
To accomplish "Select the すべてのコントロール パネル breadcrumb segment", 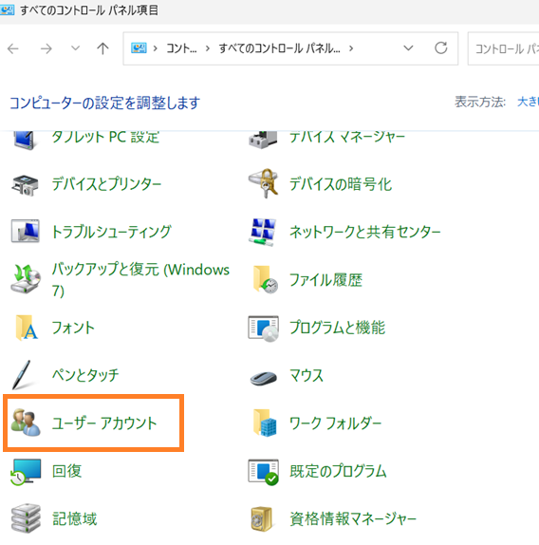I will pos(279,48).
